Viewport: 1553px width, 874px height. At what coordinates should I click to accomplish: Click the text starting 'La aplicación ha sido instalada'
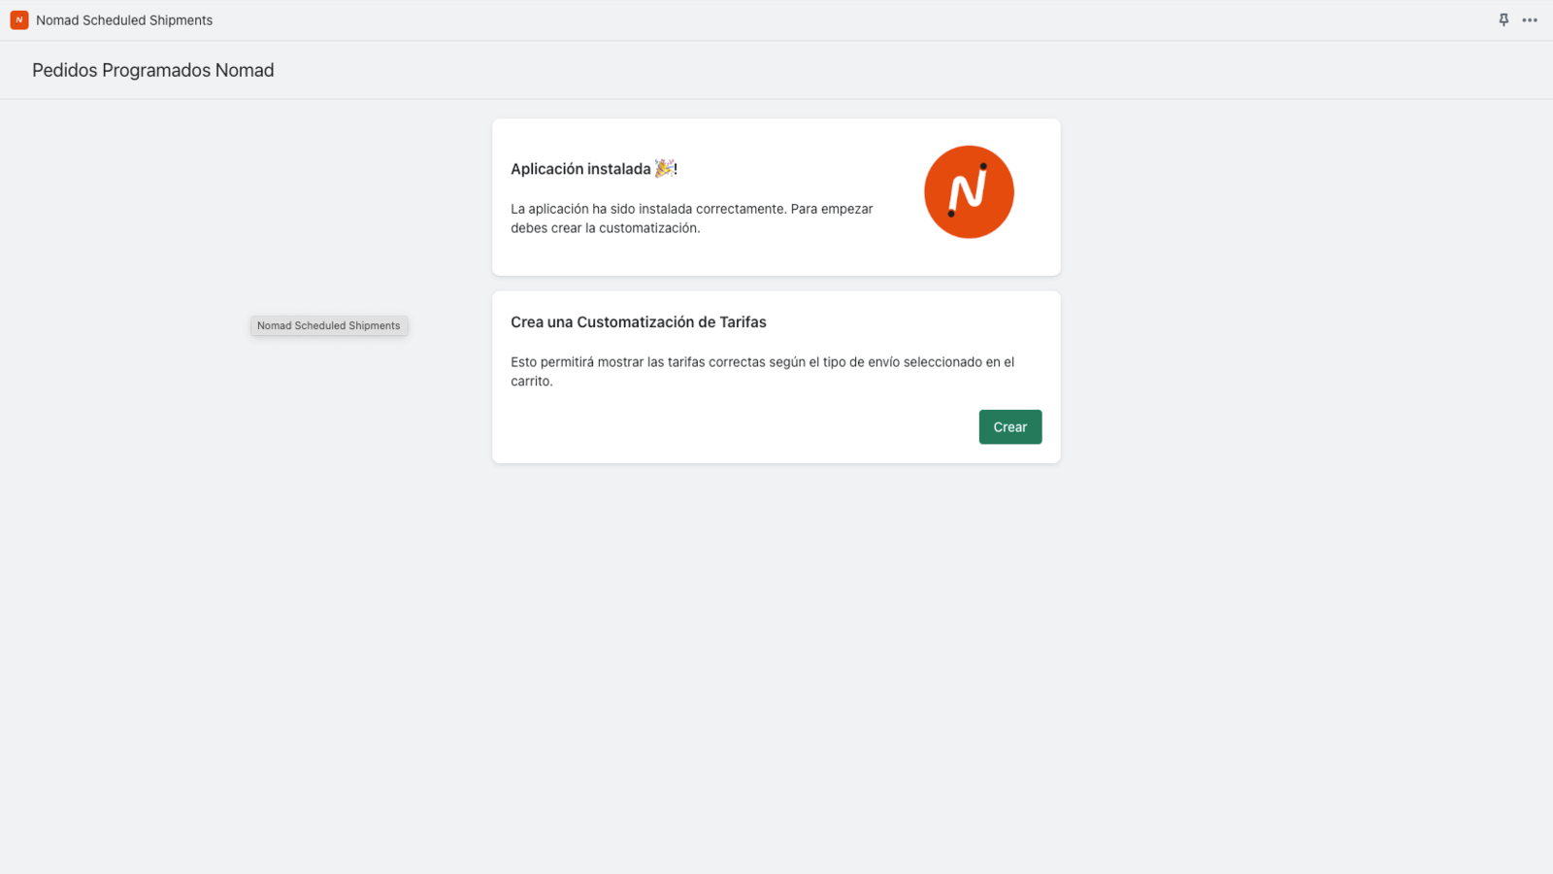[x=692, y=218]
